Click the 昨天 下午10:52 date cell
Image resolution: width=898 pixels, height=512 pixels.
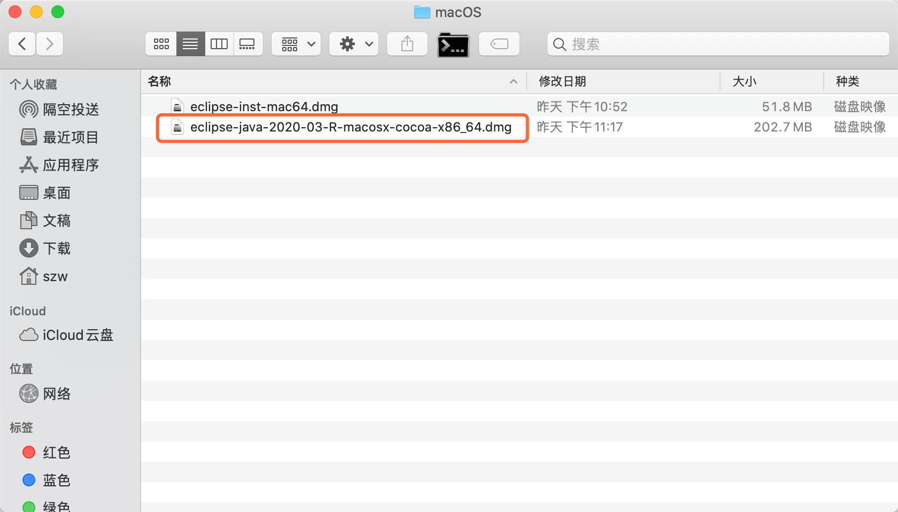point(582,106)
